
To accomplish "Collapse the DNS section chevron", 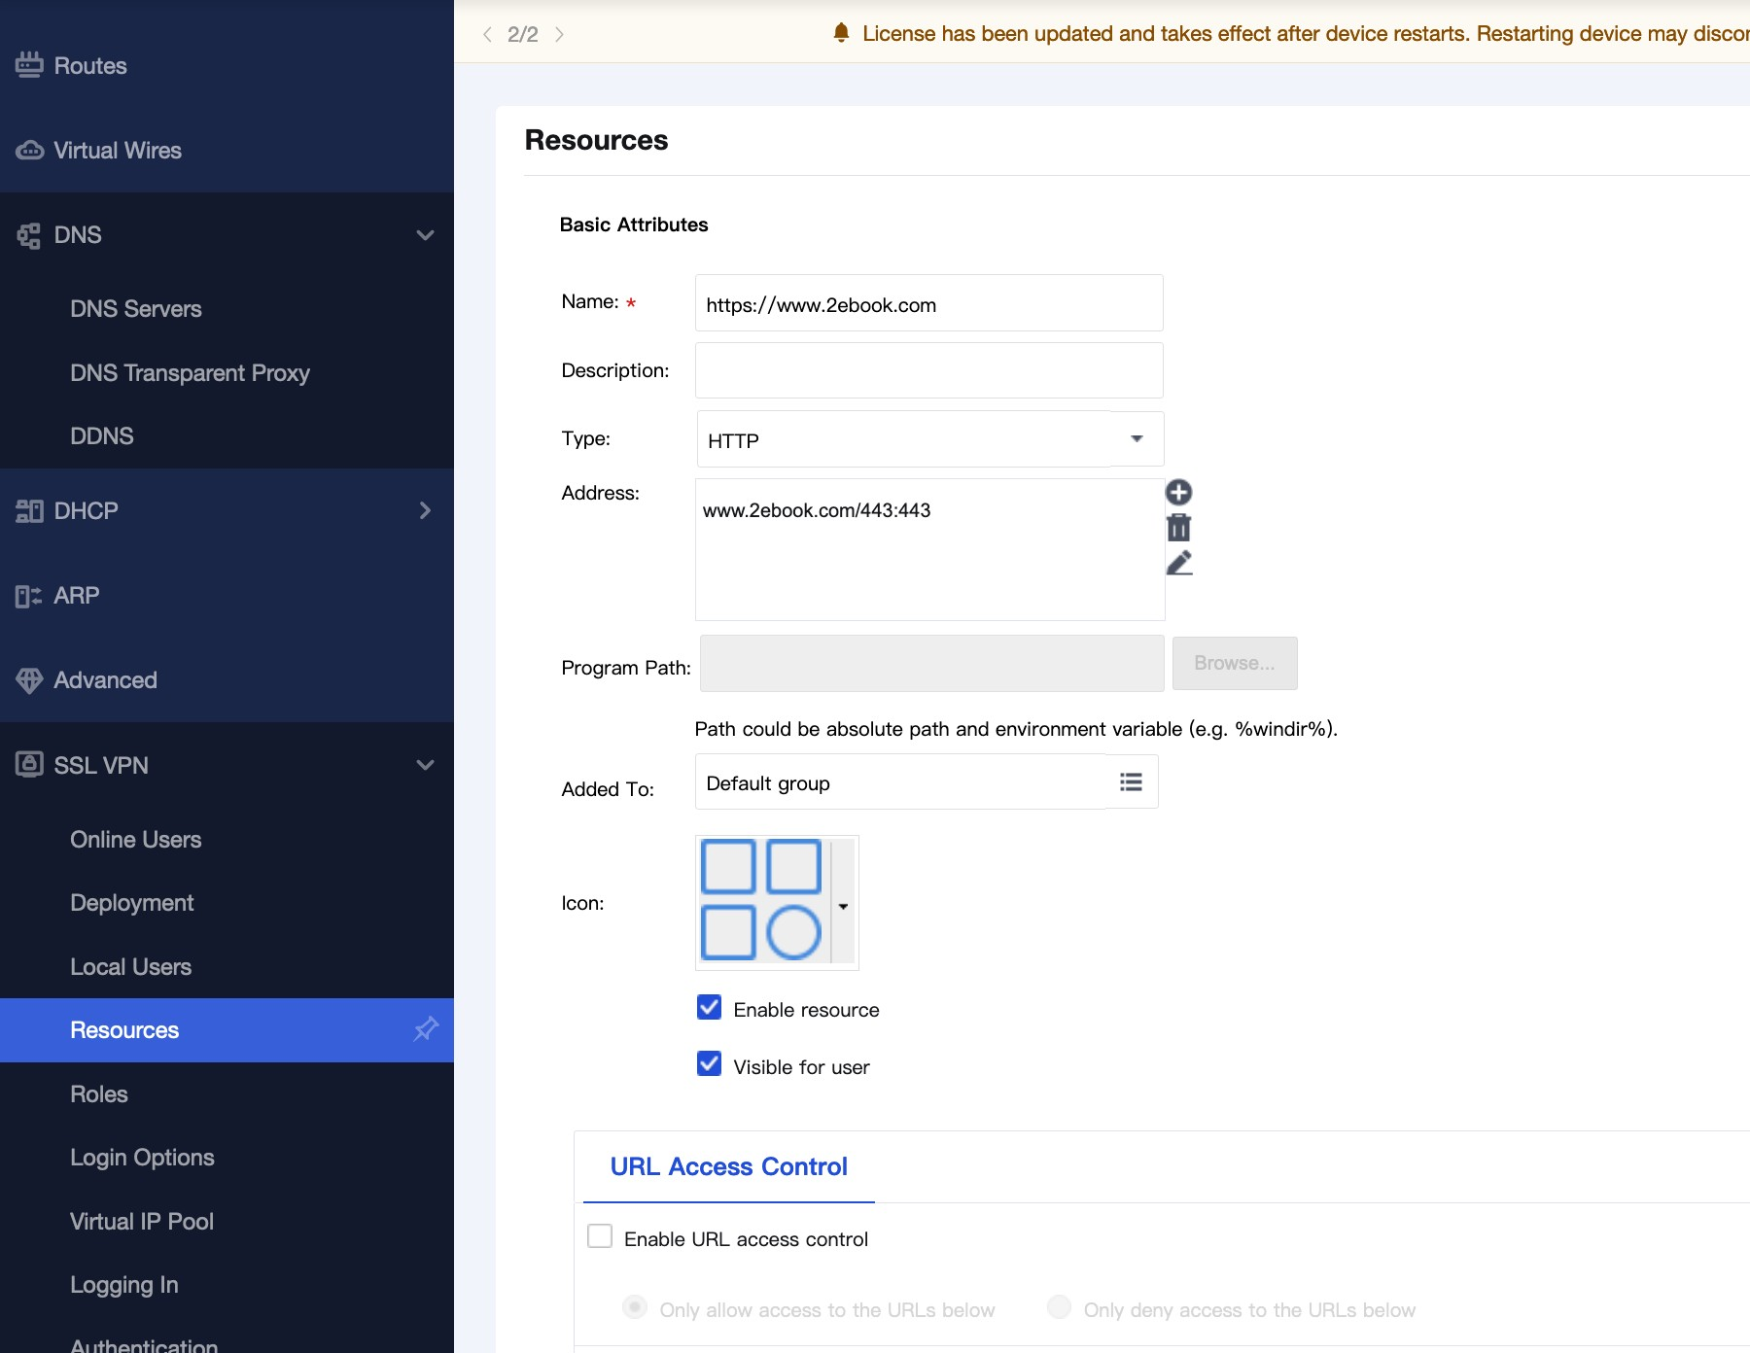I will pyautogui.click(x=425, y=235).
